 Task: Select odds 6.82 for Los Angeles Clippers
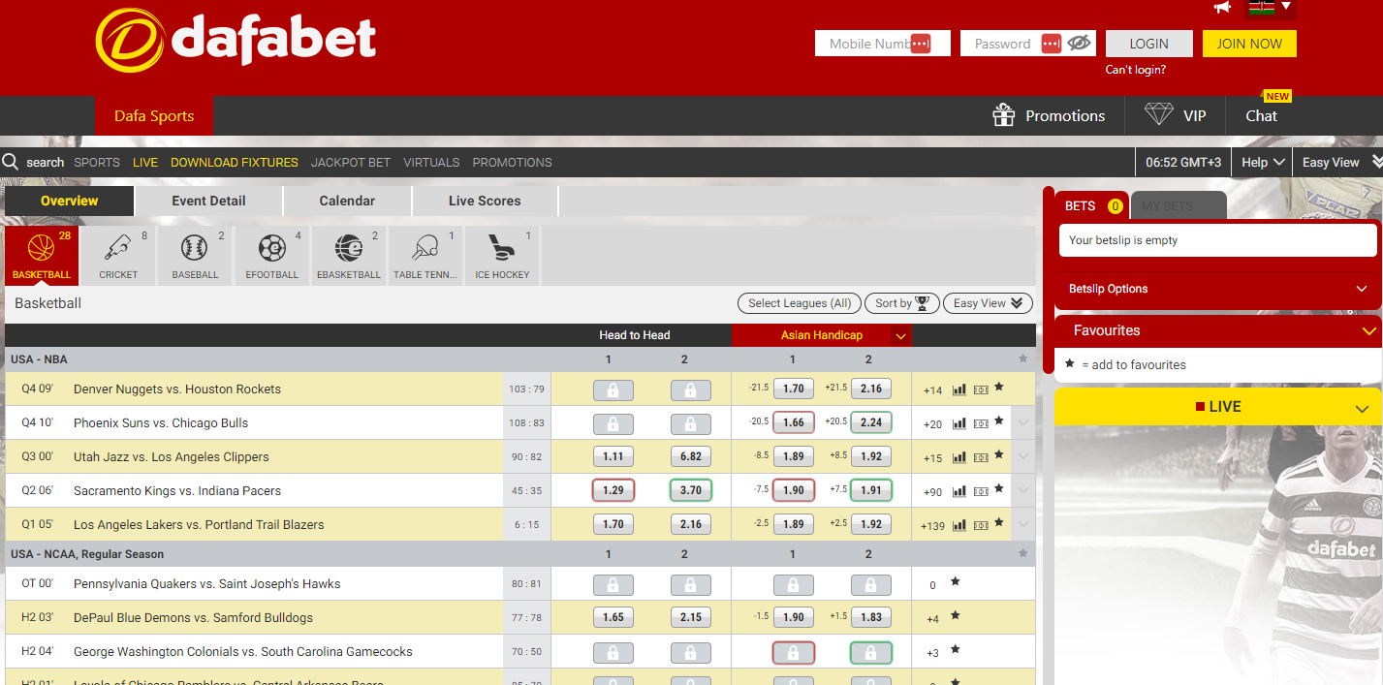click(691, 456)
